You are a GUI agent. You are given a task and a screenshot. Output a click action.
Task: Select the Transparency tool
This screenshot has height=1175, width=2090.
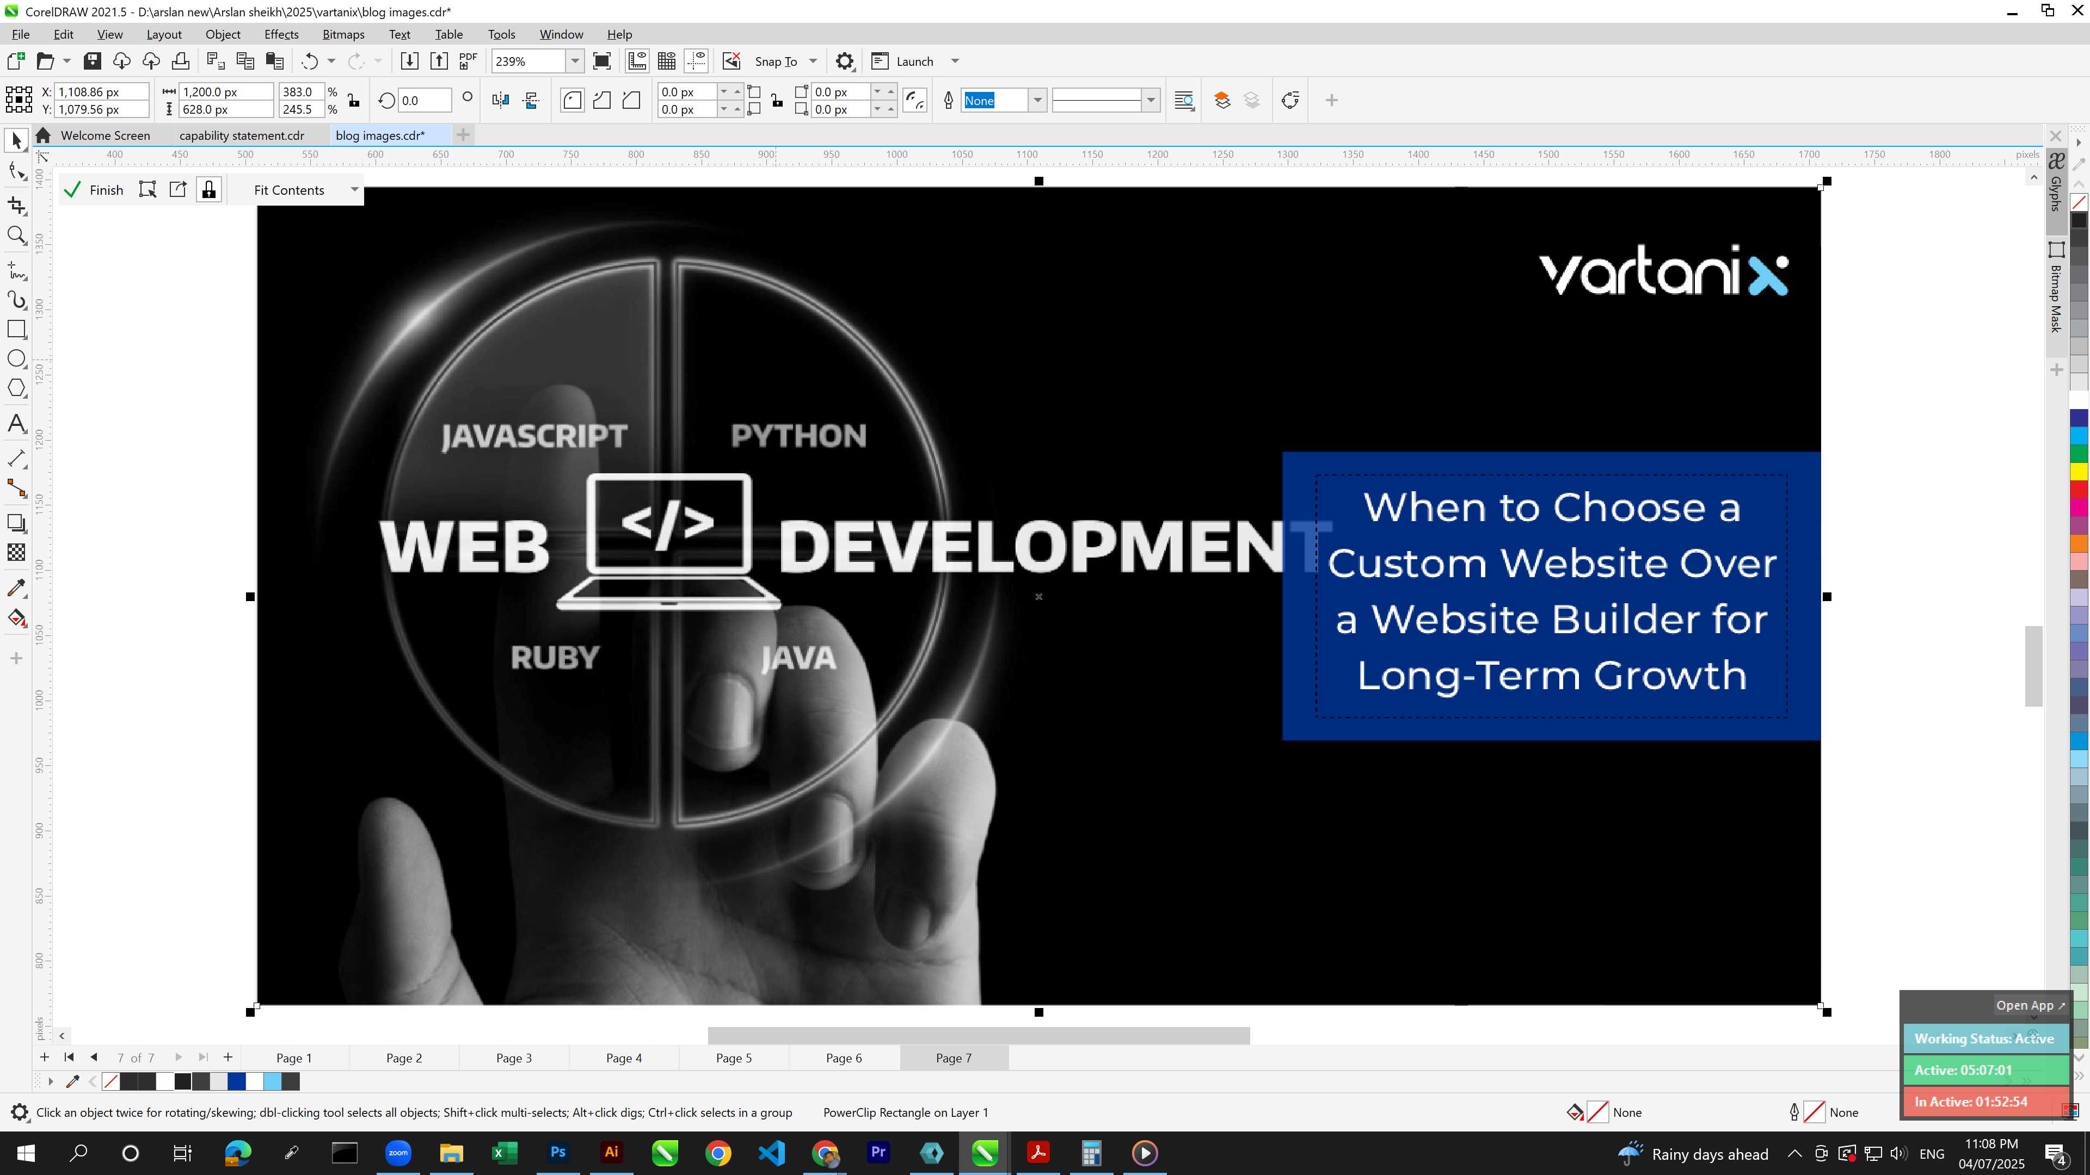[16, 552]
